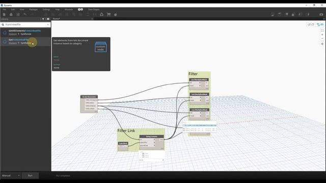This screenshot has height=183, width=326.
Task: Open the Help menu
Action: coord(57,10)
